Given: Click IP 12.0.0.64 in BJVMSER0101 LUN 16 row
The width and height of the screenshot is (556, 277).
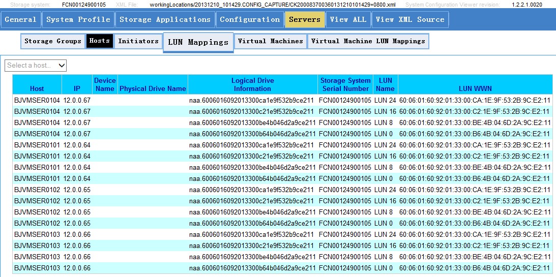Looking at the screenshot, I should pos(77,156).
